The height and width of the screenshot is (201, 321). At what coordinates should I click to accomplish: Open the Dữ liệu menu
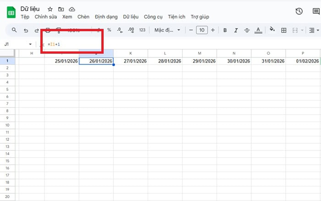[130, 17]
